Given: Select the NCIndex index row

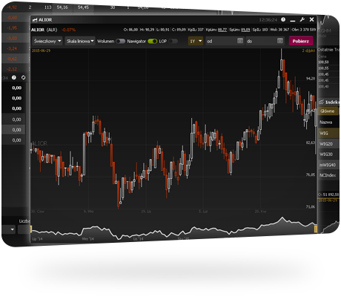Looking at the screenshot, I should pos(328,175).
